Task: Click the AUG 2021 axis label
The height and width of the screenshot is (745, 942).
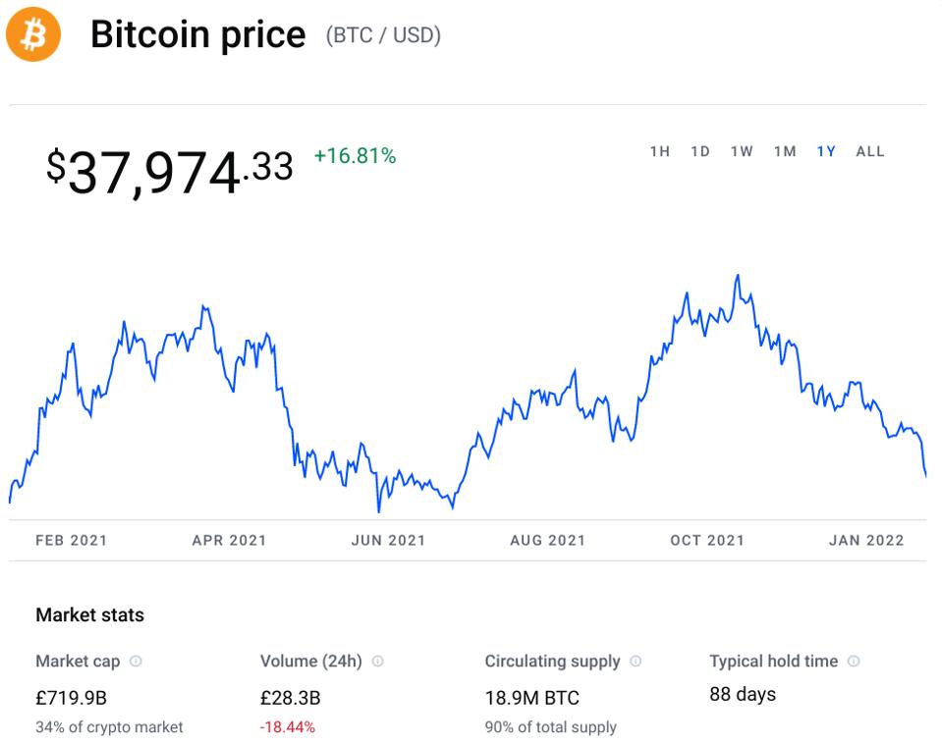Action: pyautogui.click(x=547, y=540)
